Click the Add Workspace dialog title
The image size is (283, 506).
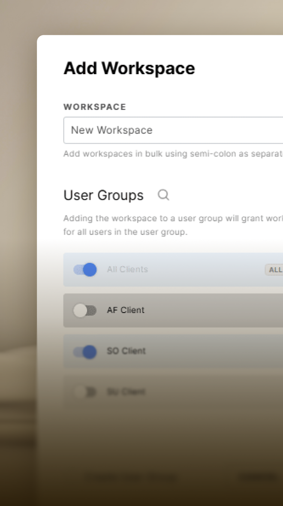[129, 69]
